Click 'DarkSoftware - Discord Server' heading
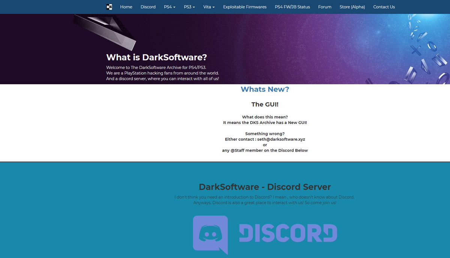The height and width of the screenshot is (258, 450). click(265, 187)
